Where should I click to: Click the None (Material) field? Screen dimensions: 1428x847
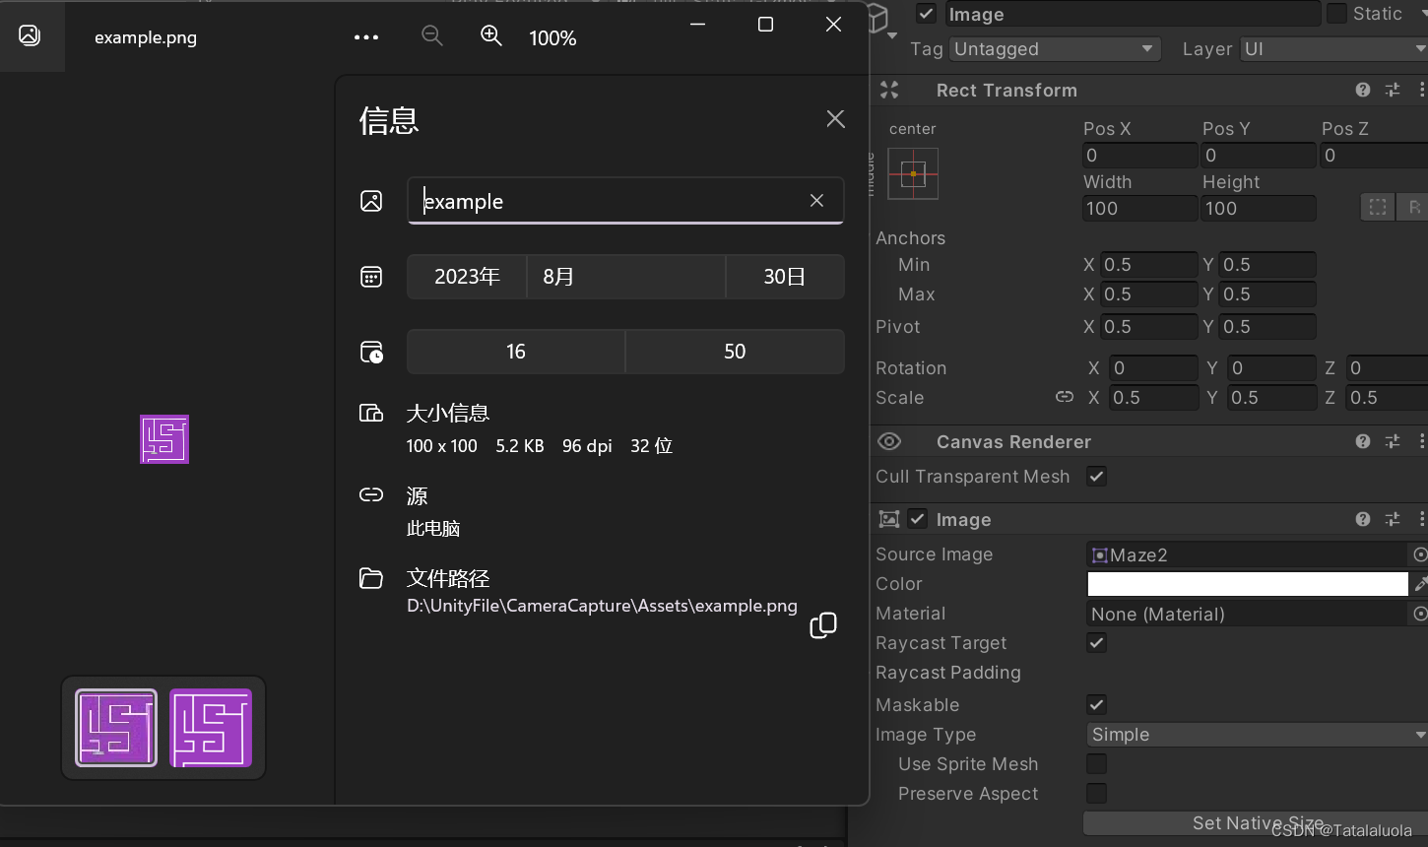1248,614
